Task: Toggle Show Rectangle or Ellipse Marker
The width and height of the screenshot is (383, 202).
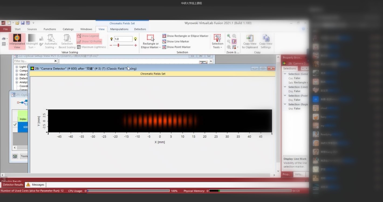Action: coord(185,36)
